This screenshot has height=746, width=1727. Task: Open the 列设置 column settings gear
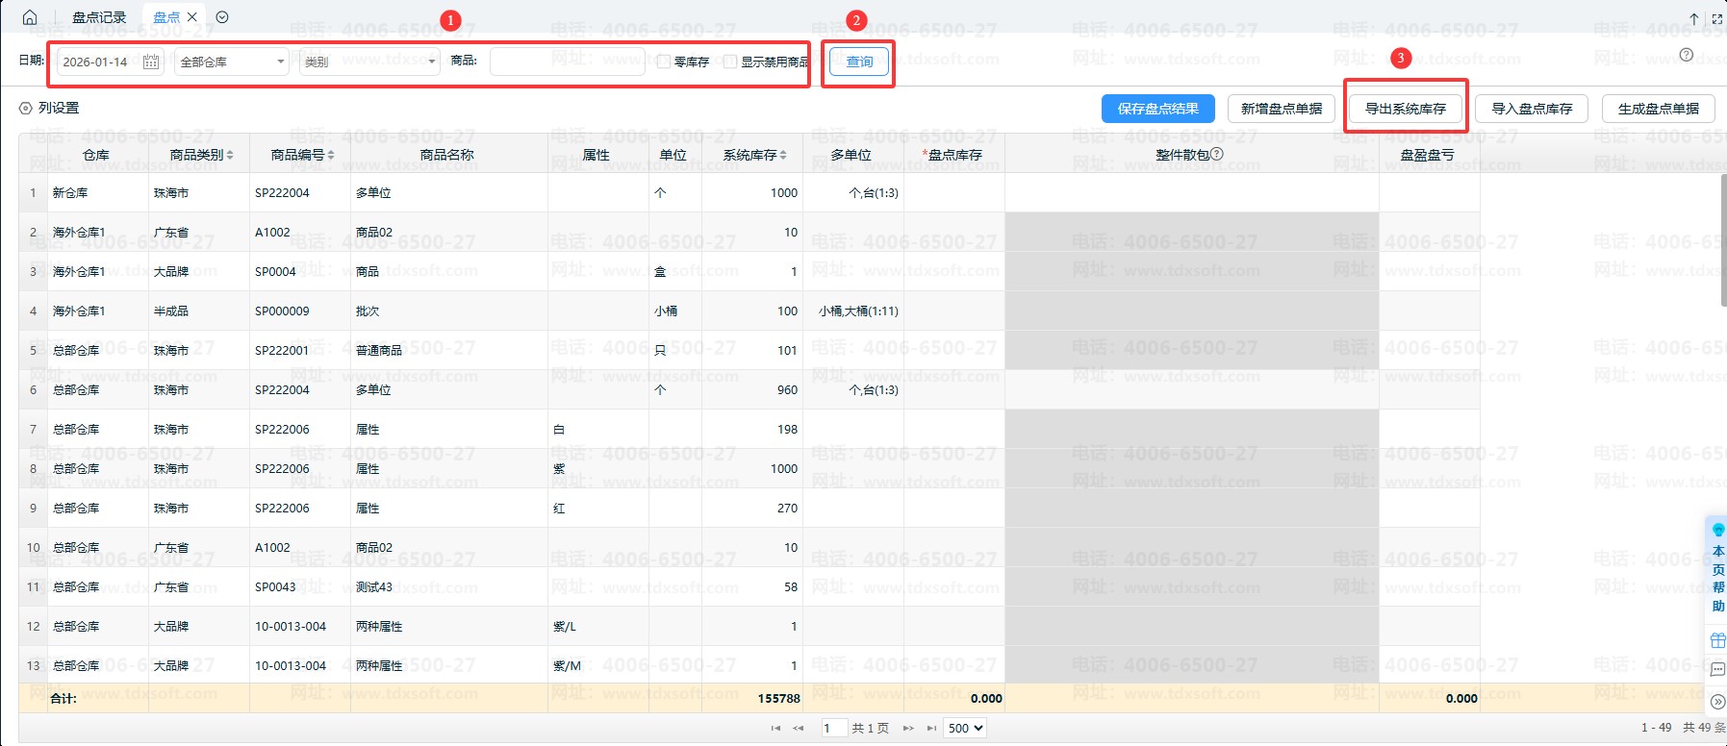pos(26,109)
